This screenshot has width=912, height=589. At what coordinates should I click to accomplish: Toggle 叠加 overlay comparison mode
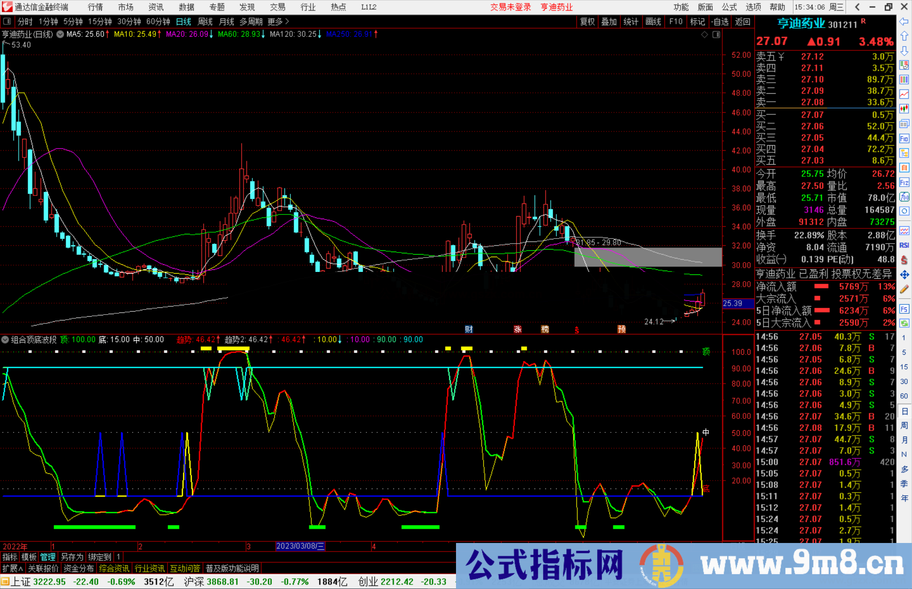point(609,22)
